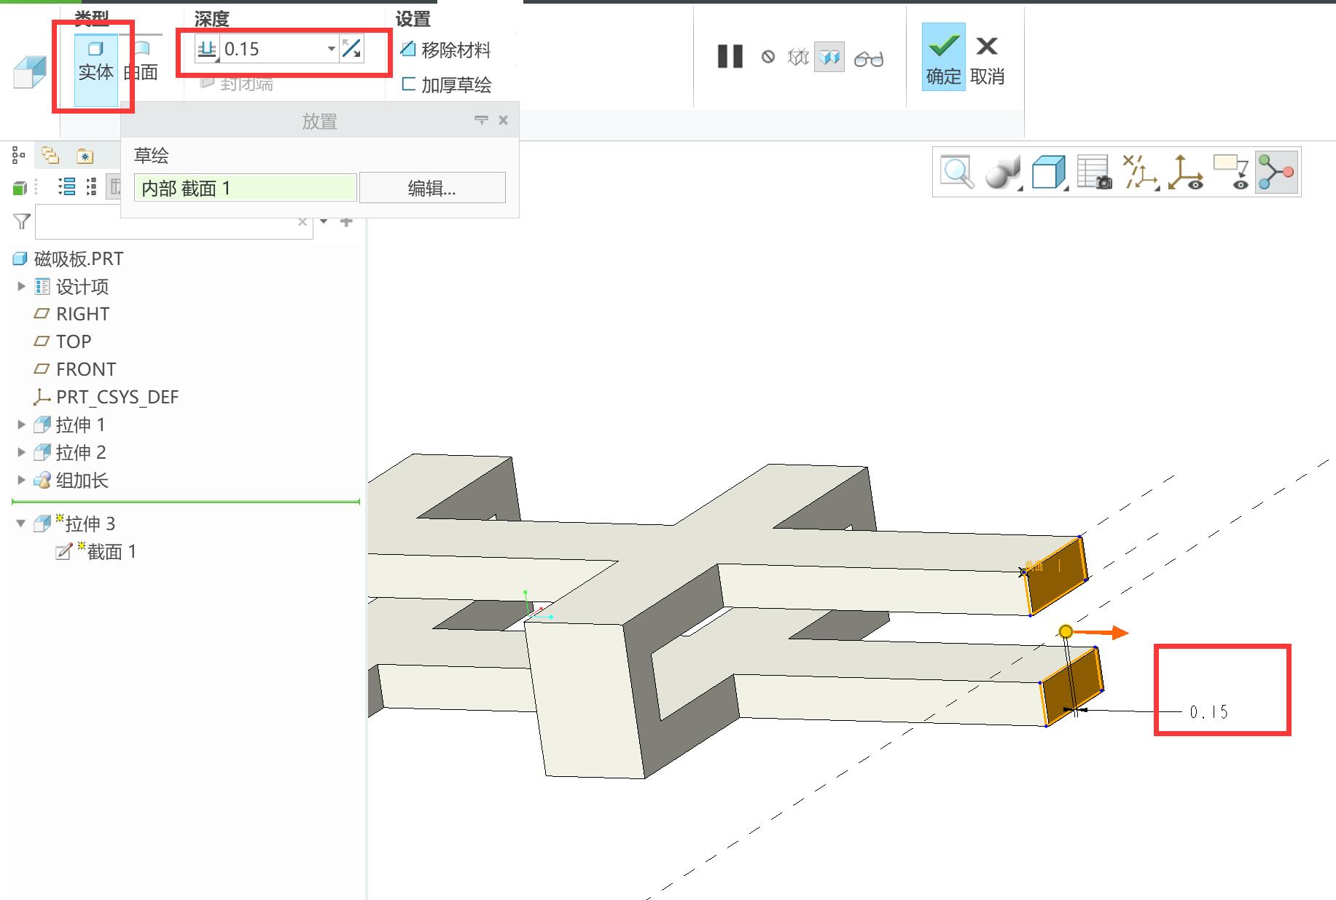Image resolution: width=1336 pixels, height=900 pixels.
Task: Click the verify glasses icon
Action: [x=869, y=58]
